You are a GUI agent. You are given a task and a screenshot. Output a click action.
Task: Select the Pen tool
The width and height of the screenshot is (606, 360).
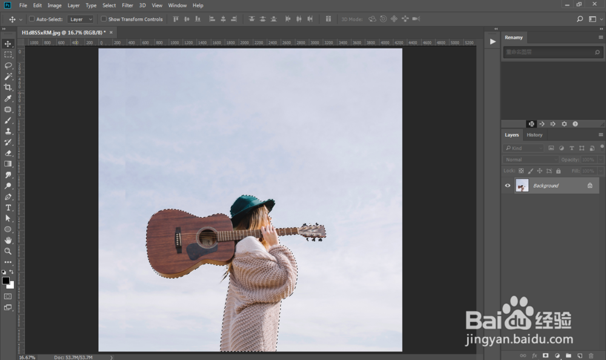coord(8,197)
